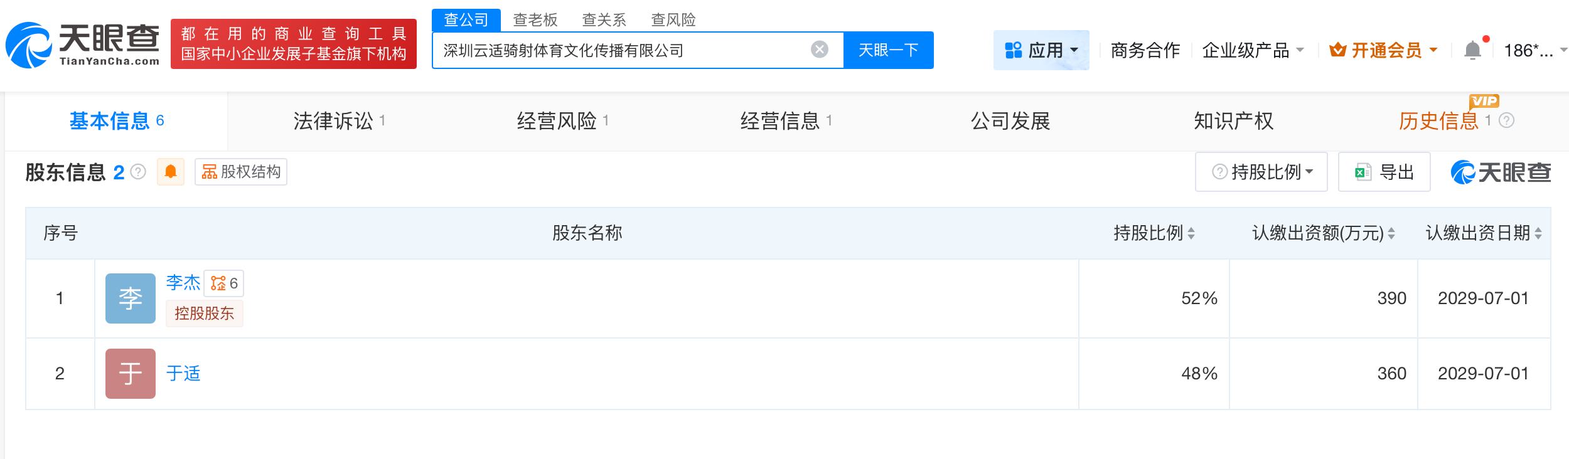Open 李杰's related-companies graph icon
The image size is (1569, 459).
point(223,283)
